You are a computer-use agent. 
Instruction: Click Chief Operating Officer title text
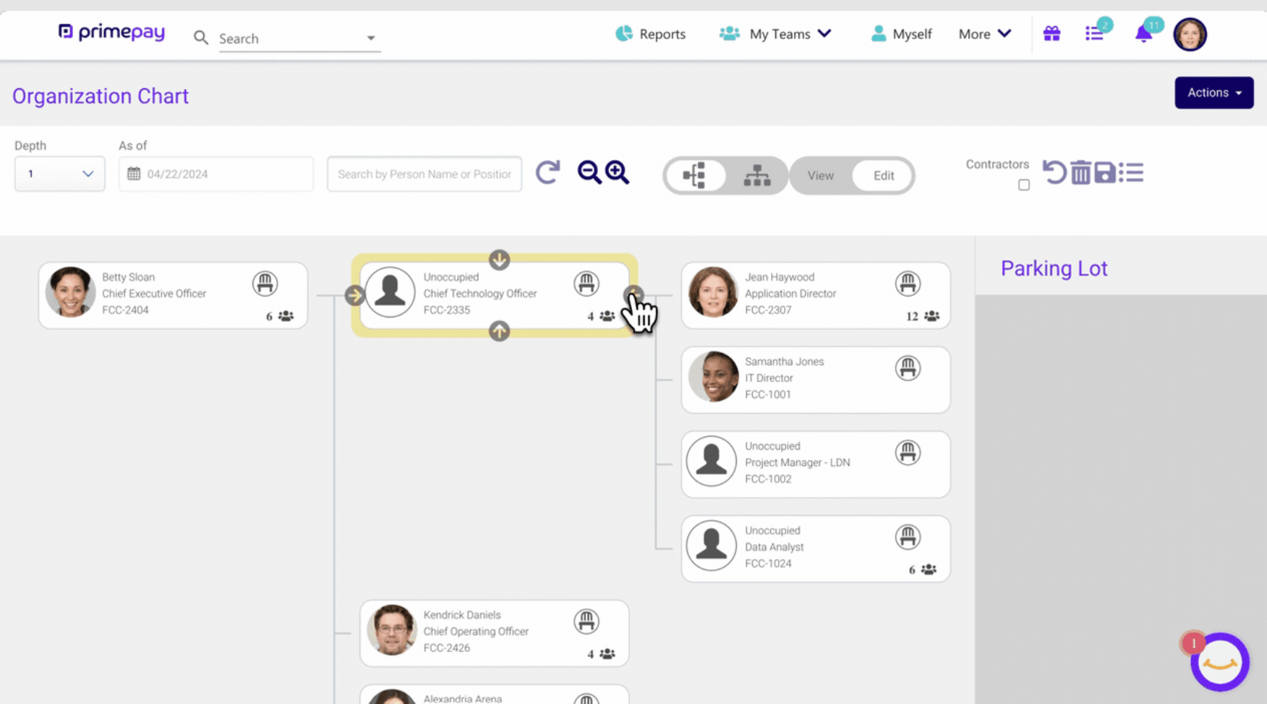(476, 631)
